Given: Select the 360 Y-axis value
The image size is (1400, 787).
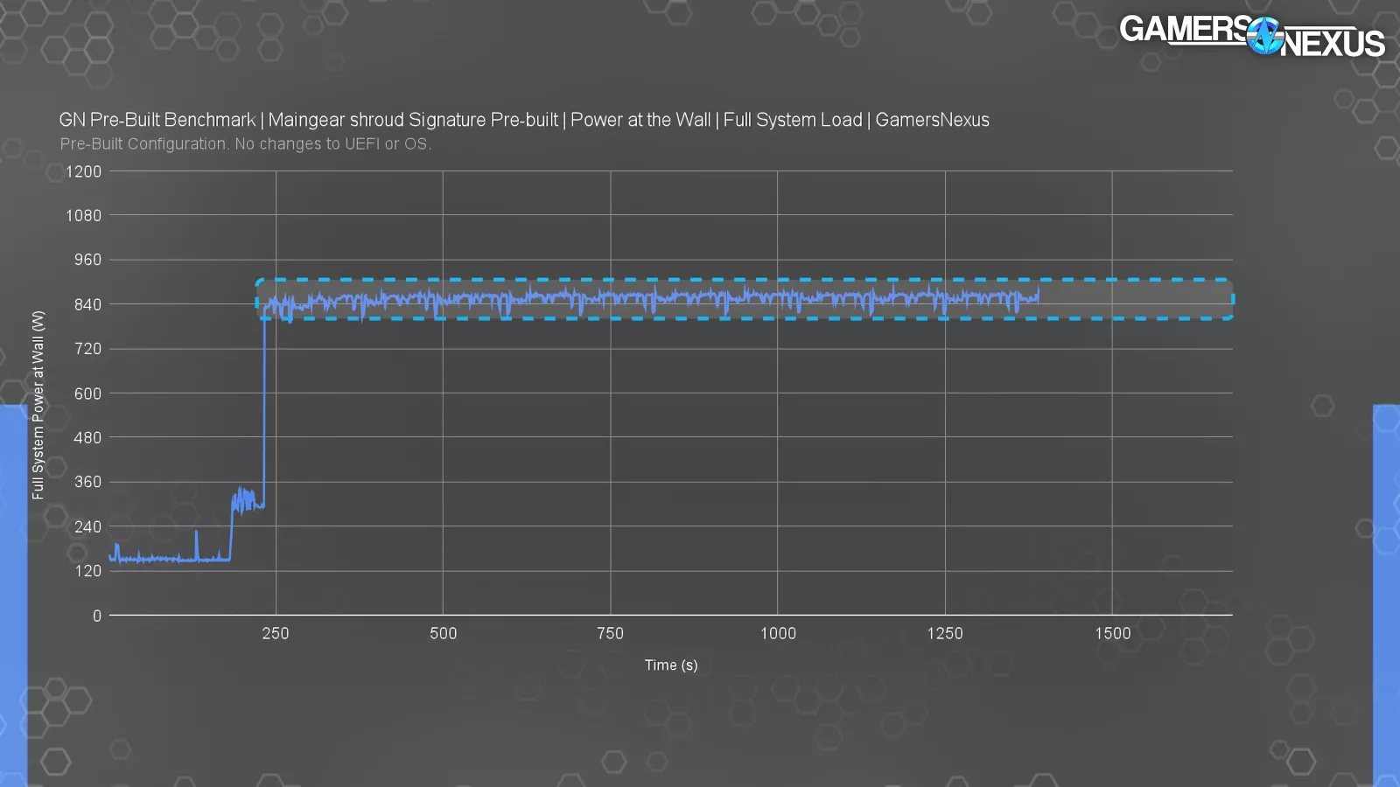Looking at the screenshot, I should click(x=87, y=482).
